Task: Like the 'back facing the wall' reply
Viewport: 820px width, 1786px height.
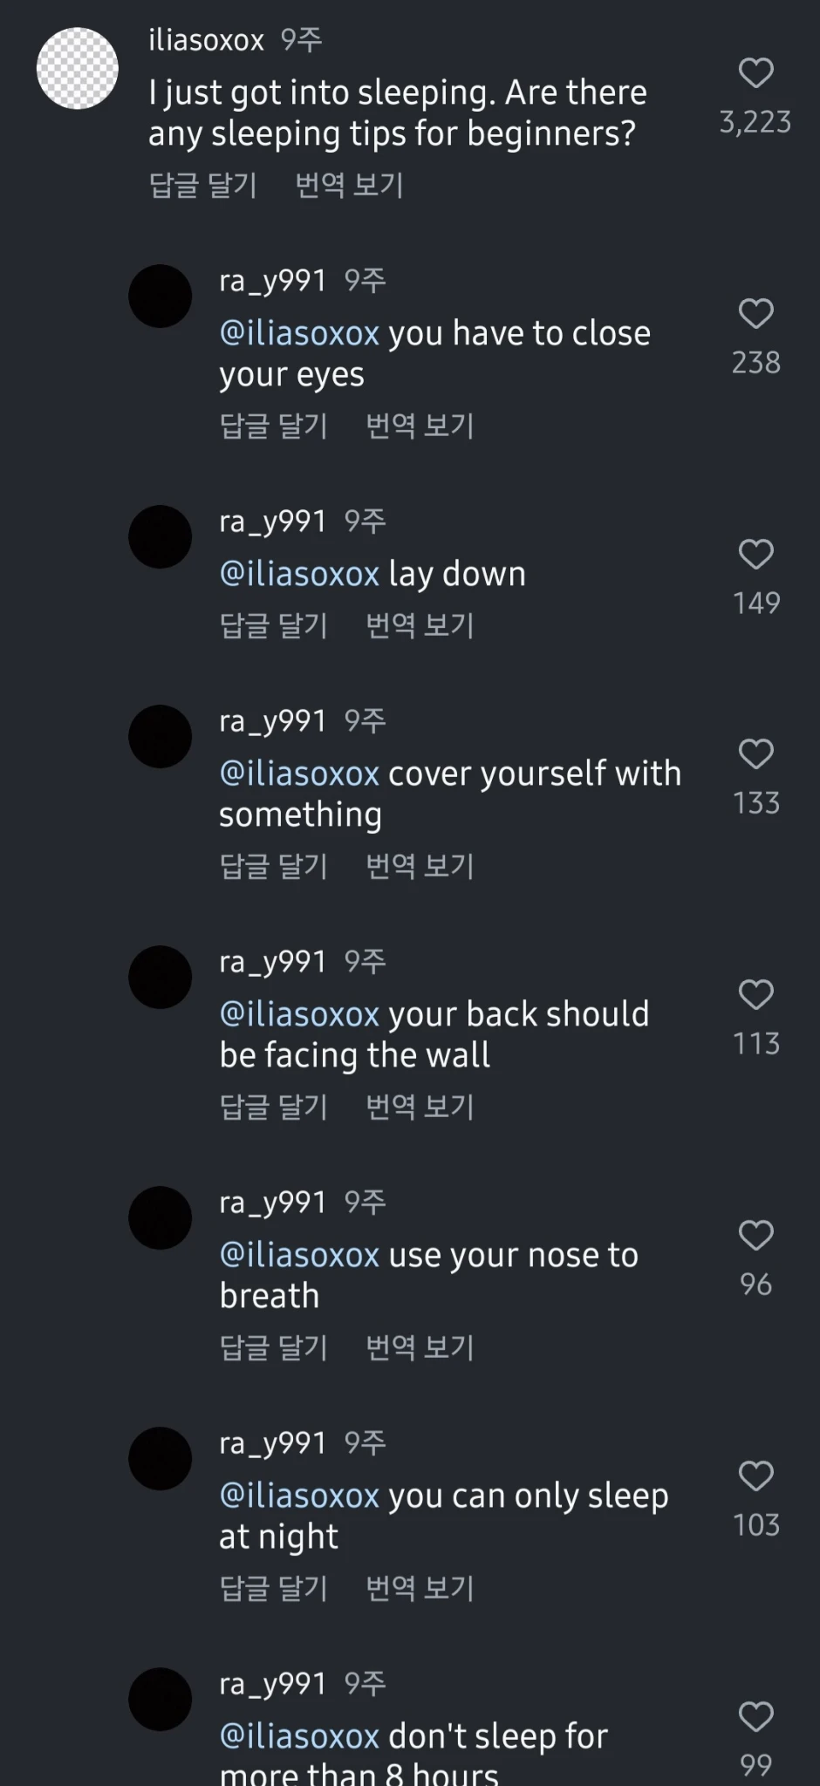Action: click(x=755, y=995)
